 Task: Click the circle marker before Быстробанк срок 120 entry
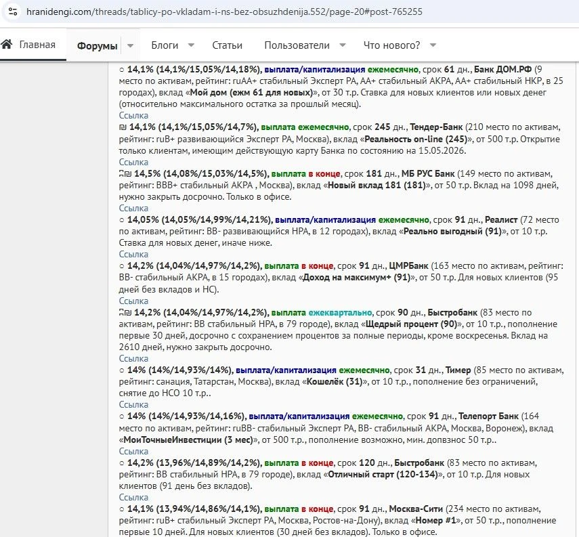(x=122, y=463)
